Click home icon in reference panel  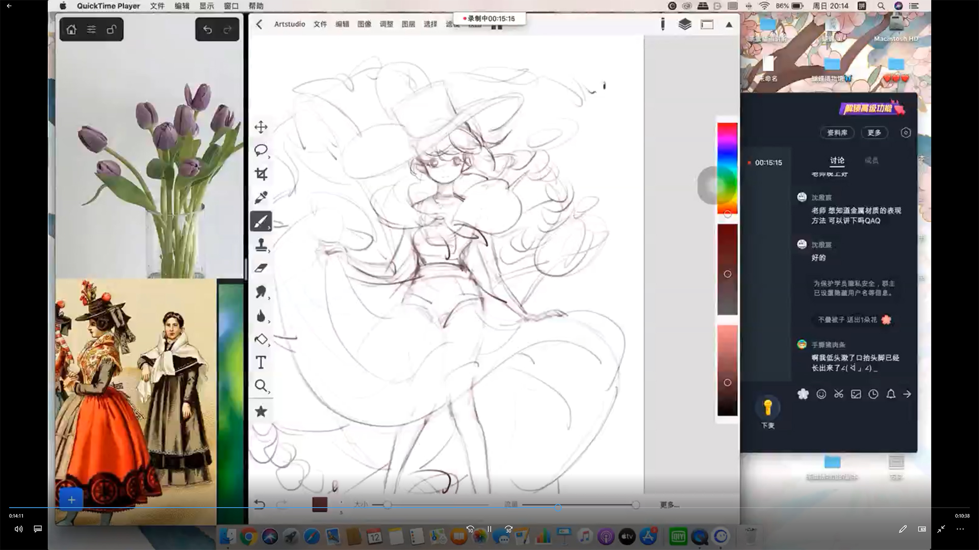pyautogui.click(x=71, y=30)
